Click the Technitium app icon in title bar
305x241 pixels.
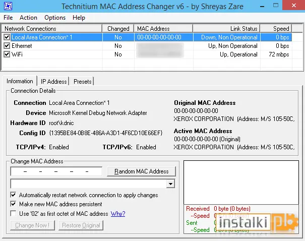pos(8,6)
